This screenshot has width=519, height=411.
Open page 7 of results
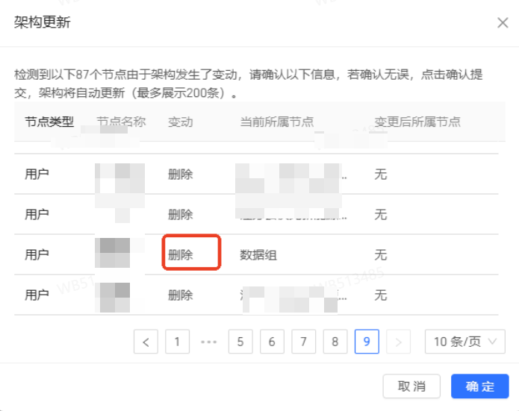pos(303,342)
